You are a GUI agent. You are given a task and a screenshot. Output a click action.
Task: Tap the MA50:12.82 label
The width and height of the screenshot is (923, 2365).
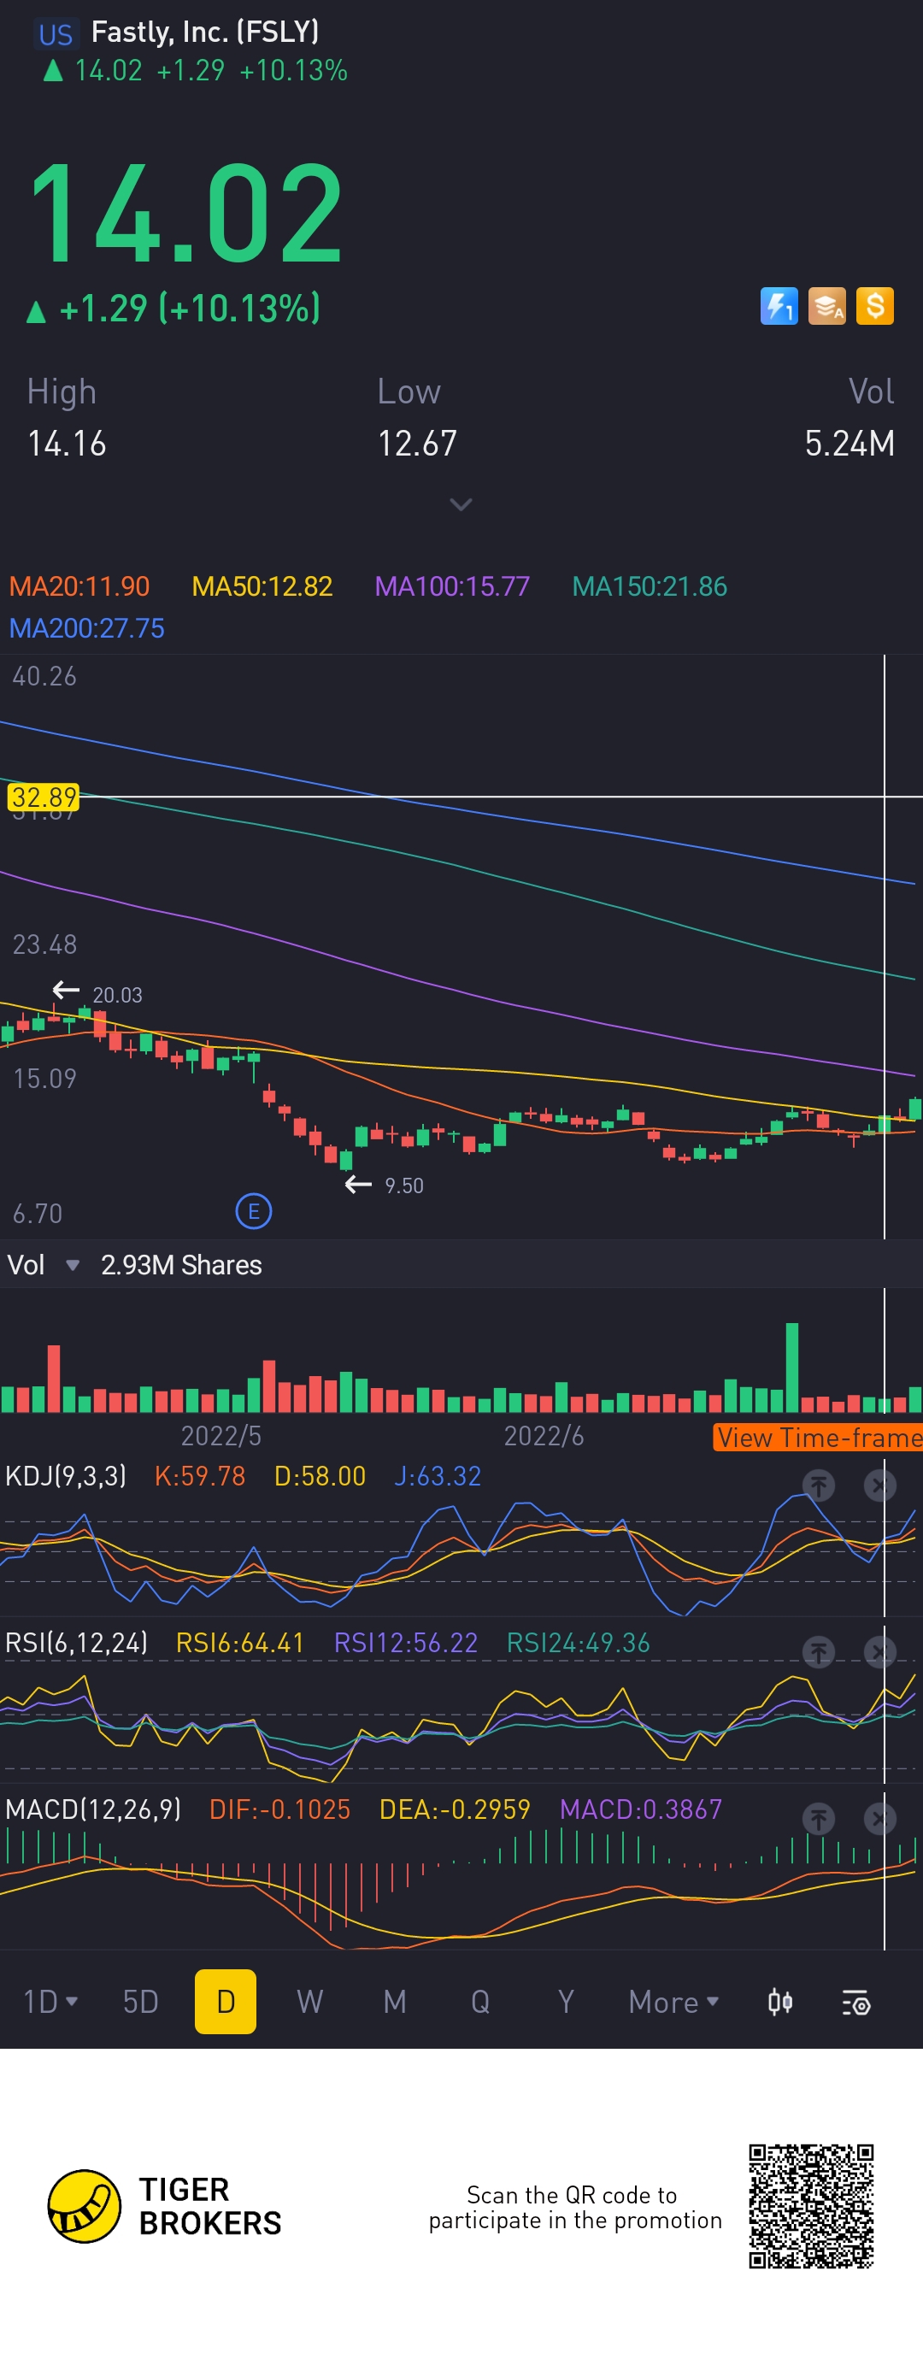pos(262,585)
